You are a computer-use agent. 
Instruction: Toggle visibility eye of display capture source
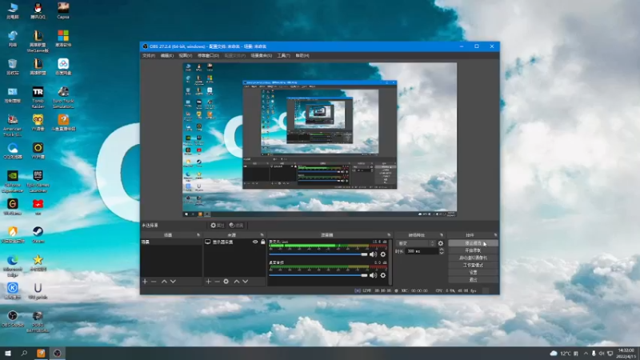[255, 242]
